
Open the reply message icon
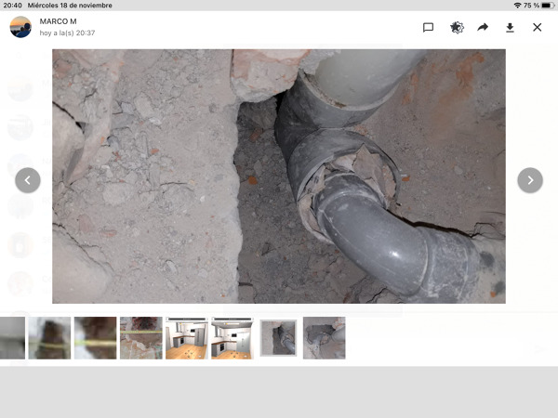pyautogui.click(x=428, y=28)
